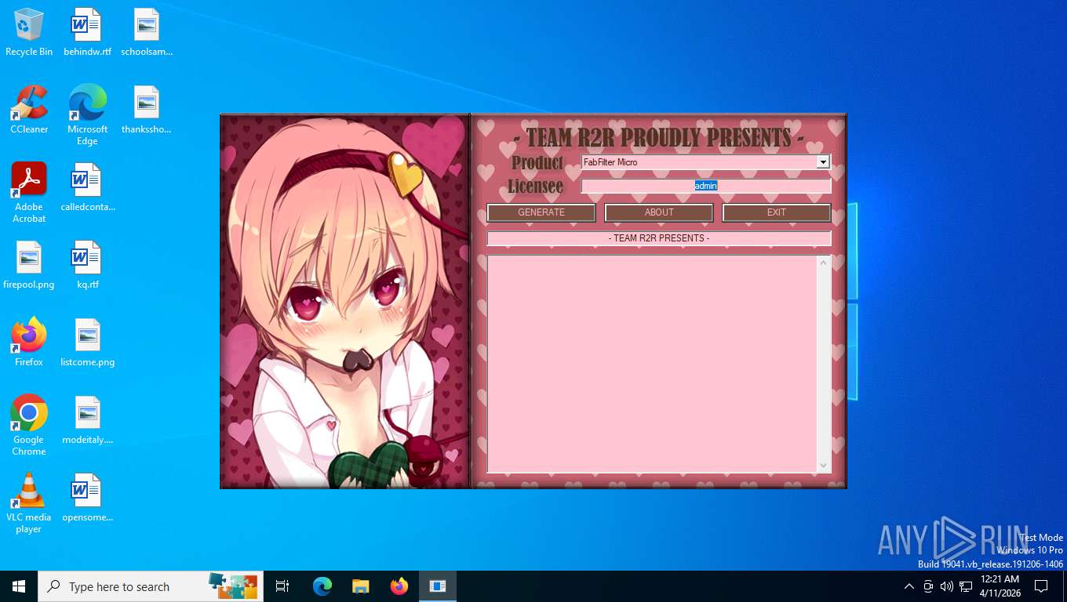The image size is (1067, 602).
Task: Select the firepool.png desktop file
Action: pyautogui.click(x=29, y=266)
